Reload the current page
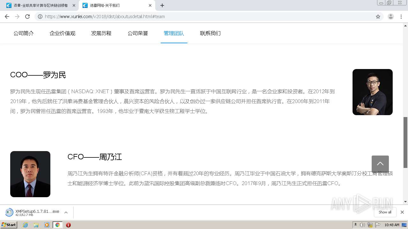Screen dimensions: 408x229 click(27, 17)
